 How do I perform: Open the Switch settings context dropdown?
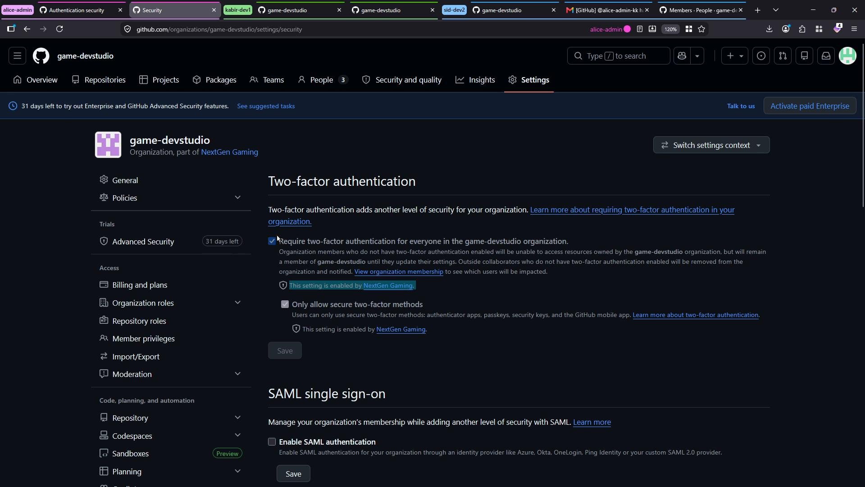[711, 145]
